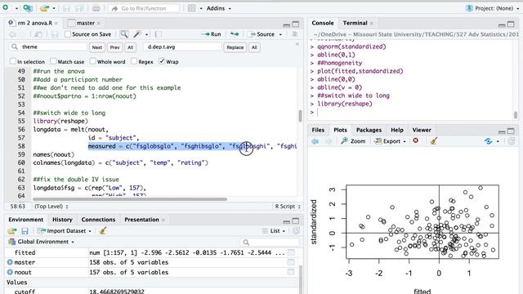Click the Run button
Viewport: 523px width, 294px height.
(212, 34)
